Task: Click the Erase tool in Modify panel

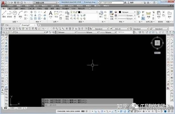Action: pos(45,12)
